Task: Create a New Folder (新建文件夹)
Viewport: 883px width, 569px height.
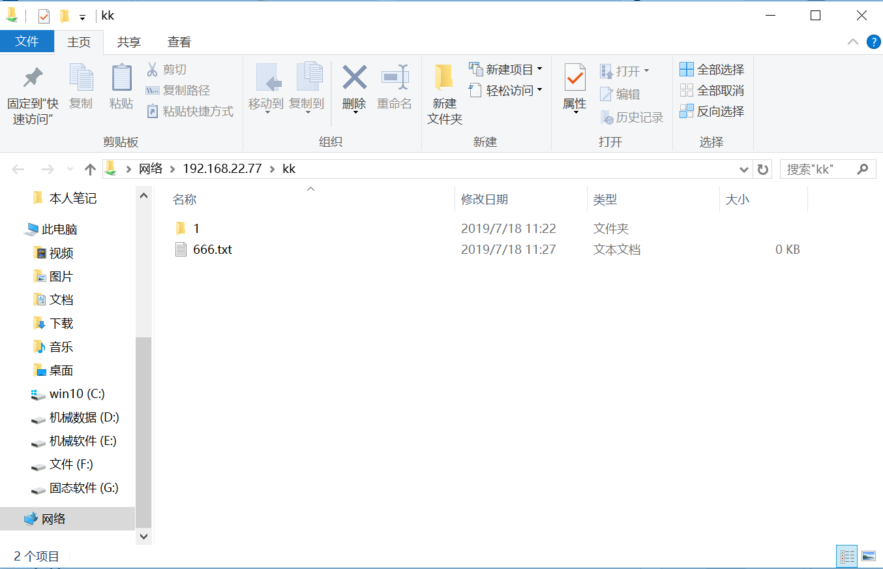Action: coord(445,95)
